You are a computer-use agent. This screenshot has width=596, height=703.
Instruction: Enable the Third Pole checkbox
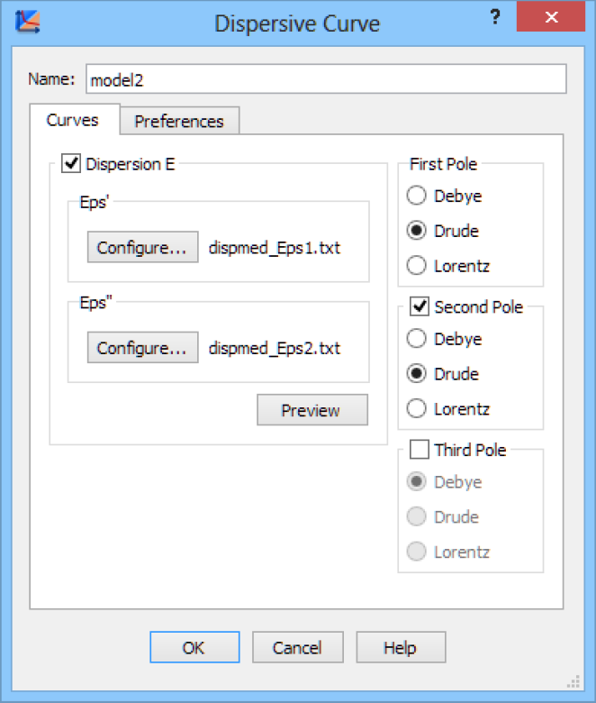click(419, 449)
